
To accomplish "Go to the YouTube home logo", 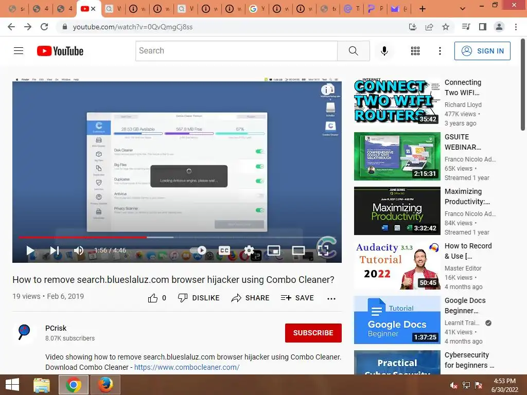I will (x=60, y=51).
